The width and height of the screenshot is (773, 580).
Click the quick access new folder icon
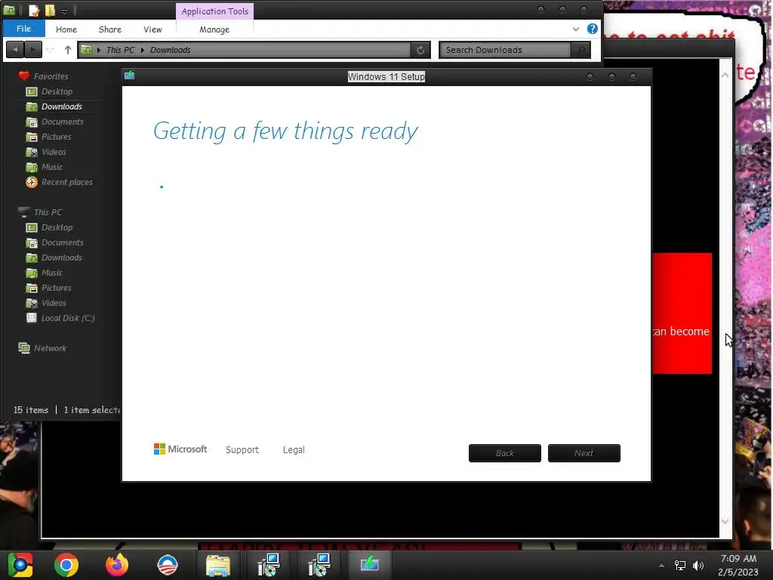point(51,11)
